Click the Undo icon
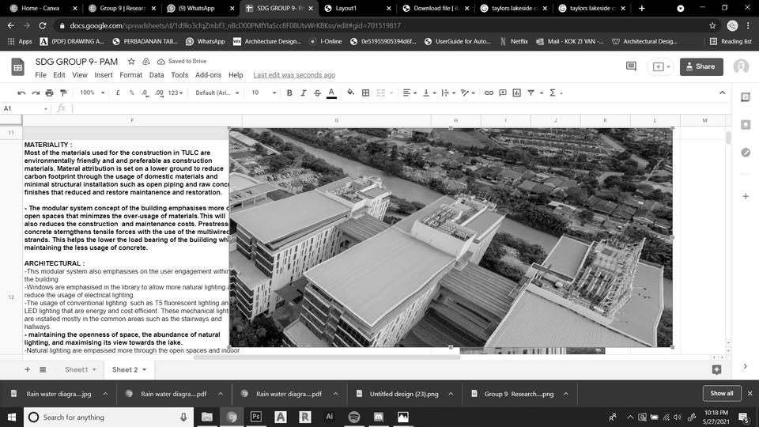This screenshot has height=427, width=759. pyautogui.click(x=21, y=93)
